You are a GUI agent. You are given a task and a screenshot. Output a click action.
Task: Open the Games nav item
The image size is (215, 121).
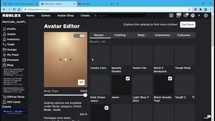[x=46, y=15]
